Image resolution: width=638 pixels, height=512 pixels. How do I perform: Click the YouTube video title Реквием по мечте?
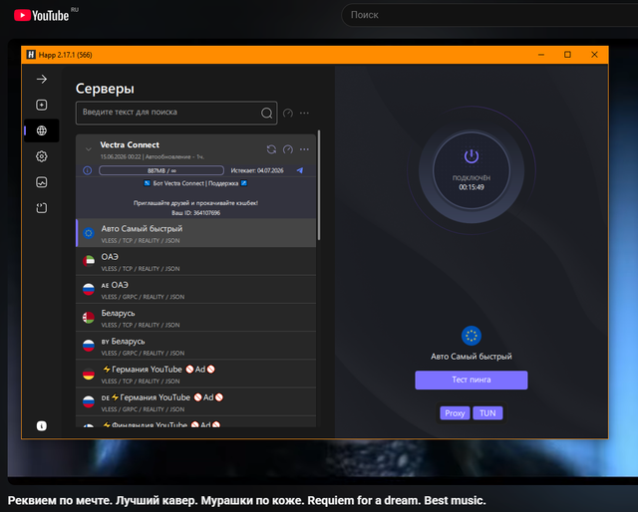pyautogui.click(x=246, y=500)
